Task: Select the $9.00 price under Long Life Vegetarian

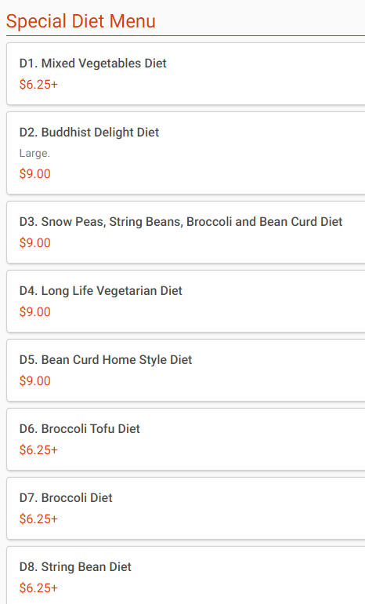Action: (35, 311)
